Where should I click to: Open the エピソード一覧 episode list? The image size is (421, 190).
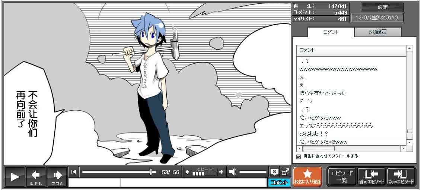coord(341,177)
